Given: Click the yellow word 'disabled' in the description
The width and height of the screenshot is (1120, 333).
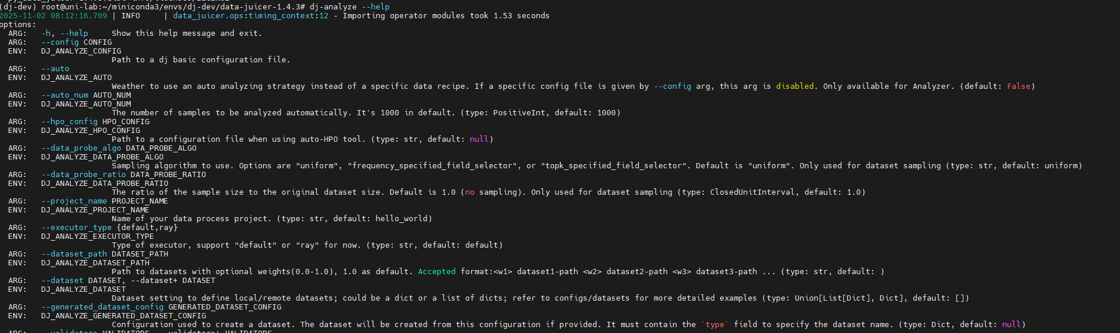Looking at the screenshot, I should [795, 86].
